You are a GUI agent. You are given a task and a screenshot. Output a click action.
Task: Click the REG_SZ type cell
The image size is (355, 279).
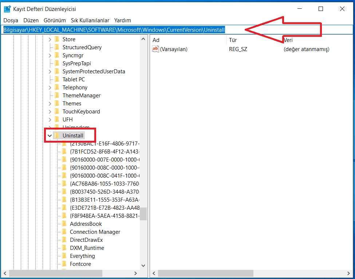click(x=238, y=49)
